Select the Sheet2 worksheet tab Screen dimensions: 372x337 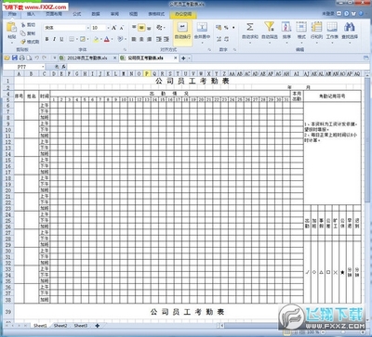[60, 326]
